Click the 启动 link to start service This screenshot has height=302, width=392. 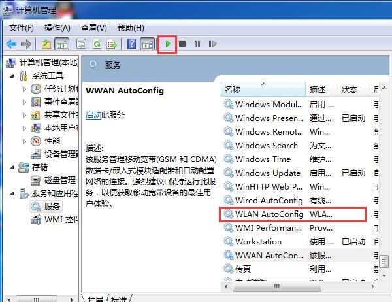click(x=93, y=114)
